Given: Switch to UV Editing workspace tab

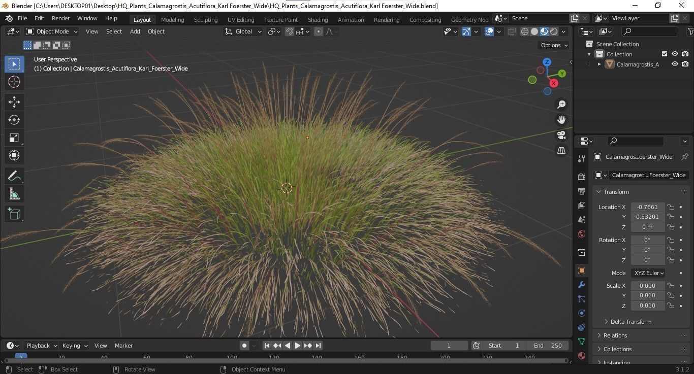Looking at the screenshot, I should pos(241,20).
